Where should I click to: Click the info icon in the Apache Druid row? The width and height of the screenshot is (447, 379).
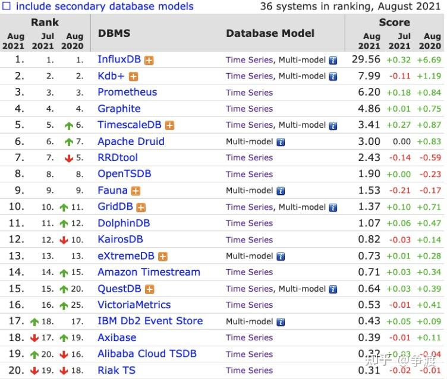tap(281, 142)
